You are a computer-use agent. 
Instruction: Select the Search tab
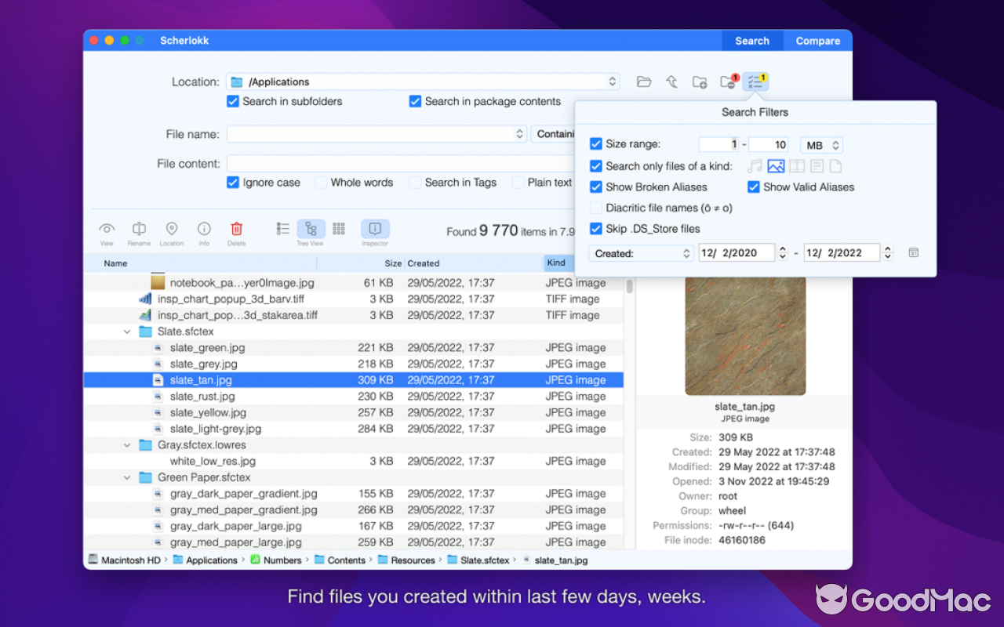751,40
